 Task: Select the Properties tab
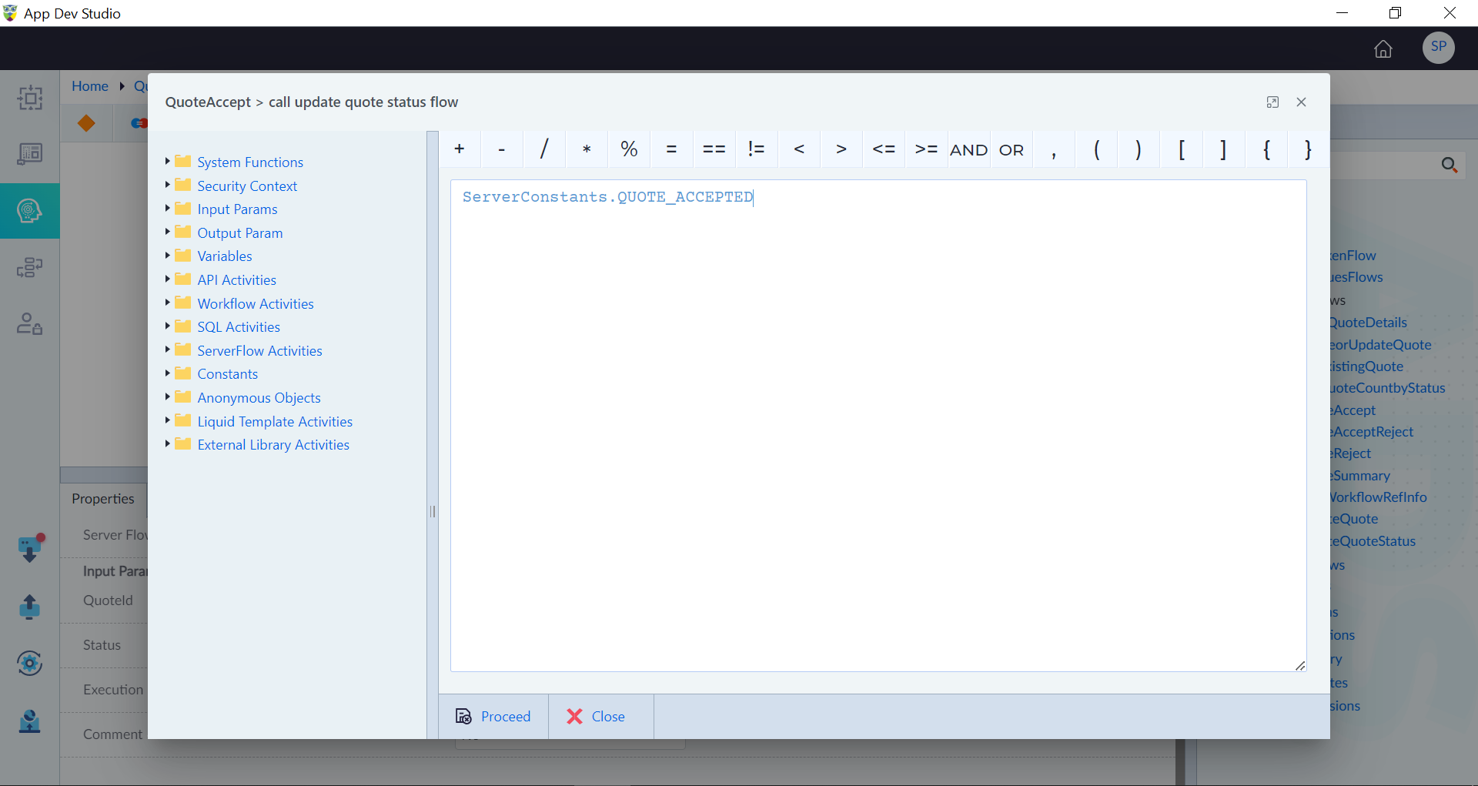pyautogui.click(x=103, y=499)
